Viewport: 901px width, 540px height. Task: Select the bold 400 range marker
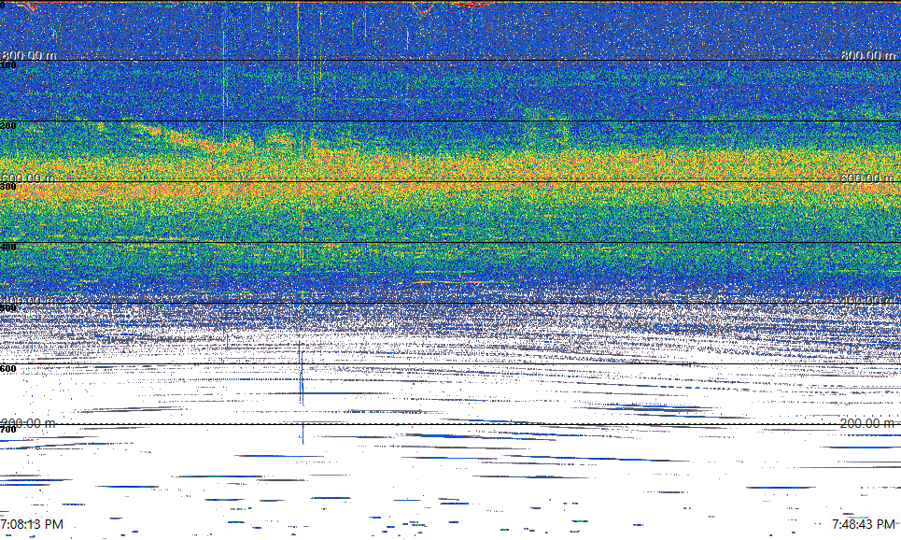pos(8,248)
